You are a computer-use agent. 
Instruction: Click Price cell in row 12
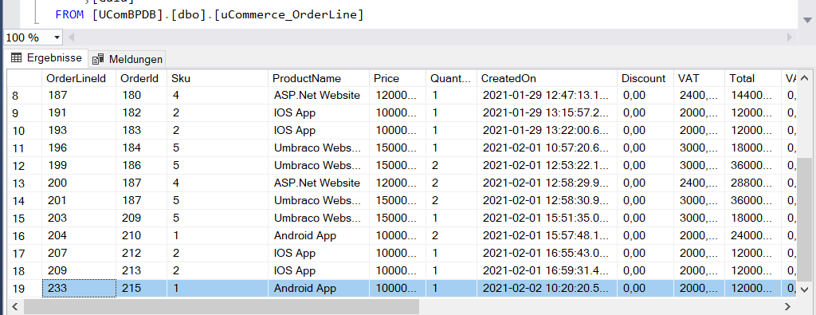tap(398, 166)
